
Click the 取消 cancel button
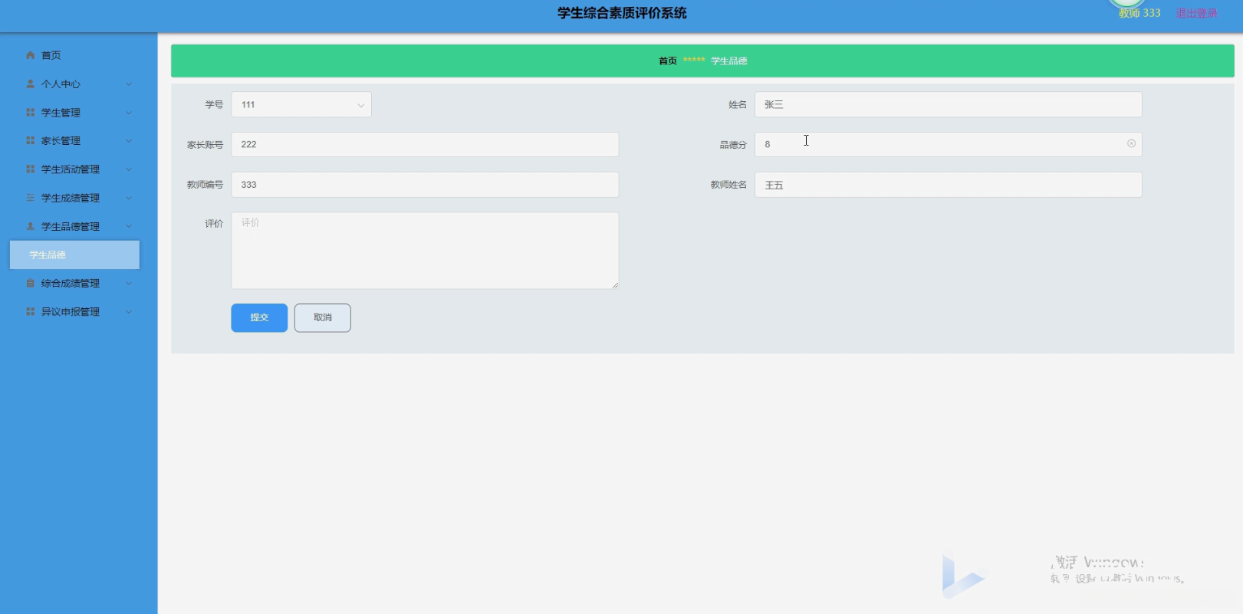[323, 318]
